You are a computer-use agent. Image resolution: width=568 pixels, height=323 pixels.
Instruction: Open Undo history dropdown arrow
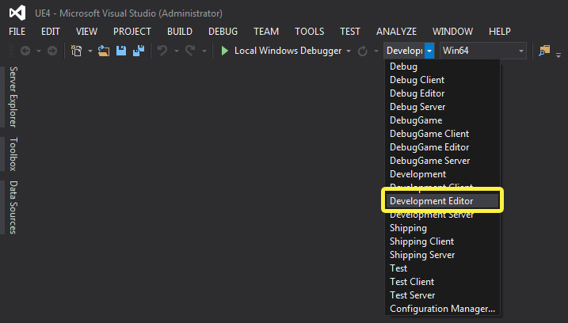(x=177, y=51)
